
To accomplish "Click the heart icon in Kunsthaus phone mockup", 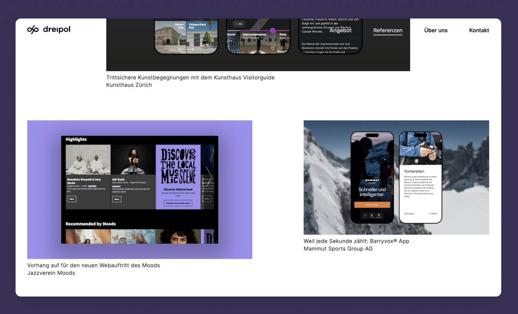I will pyautogui.click(x=273, y=49).
